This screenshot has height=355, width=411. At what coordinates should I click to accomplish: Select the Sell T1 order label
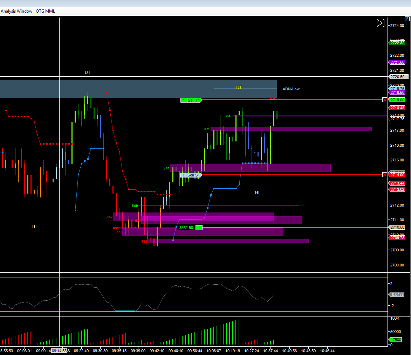click(194, 100)
